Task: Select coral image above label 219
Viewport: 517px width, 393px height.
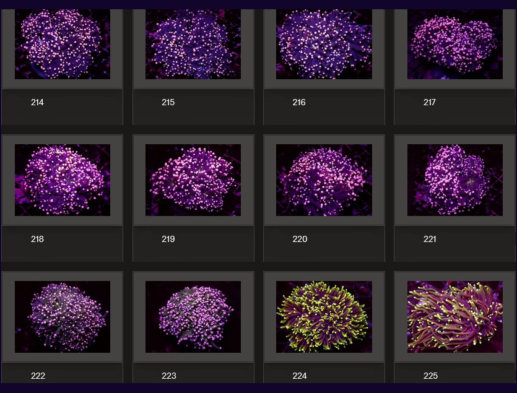Action: tap(193, 180)
